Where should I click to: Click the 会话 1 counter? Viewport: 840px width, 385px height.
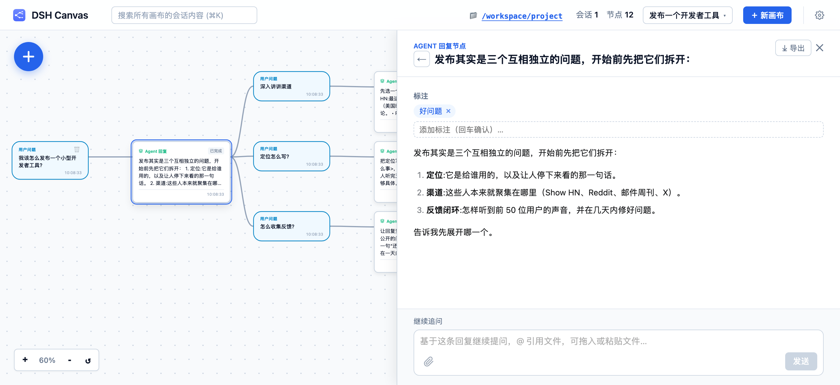tap(587, 15)
